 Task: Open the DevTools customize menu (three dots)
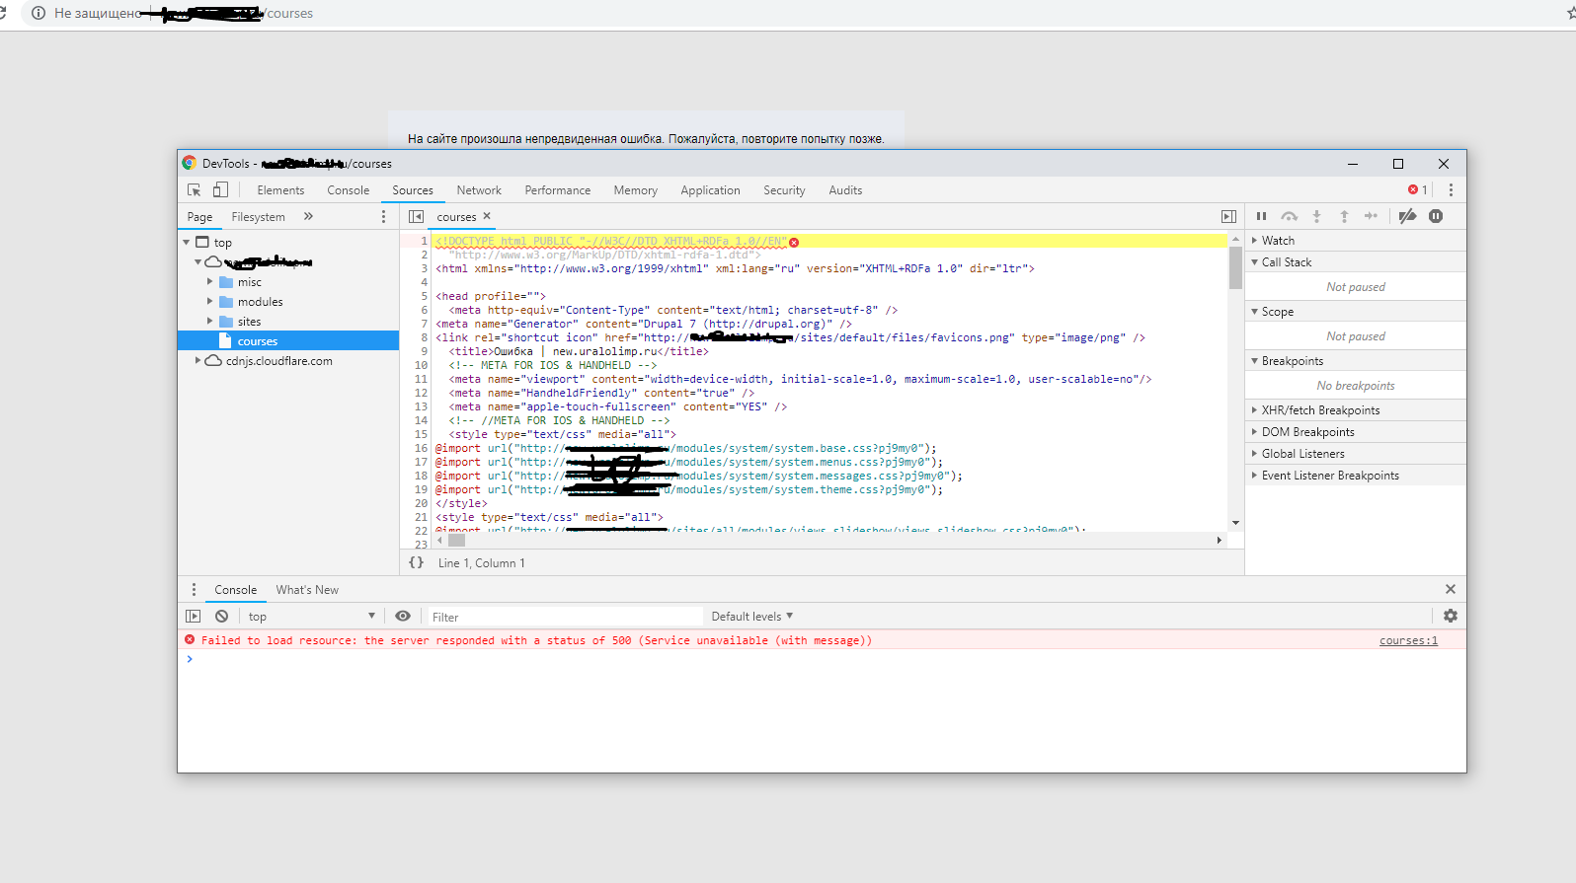[1451, 189]
